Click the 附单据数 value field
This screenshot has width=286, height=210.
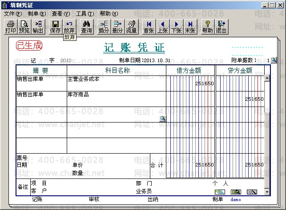tap(263, 60)
